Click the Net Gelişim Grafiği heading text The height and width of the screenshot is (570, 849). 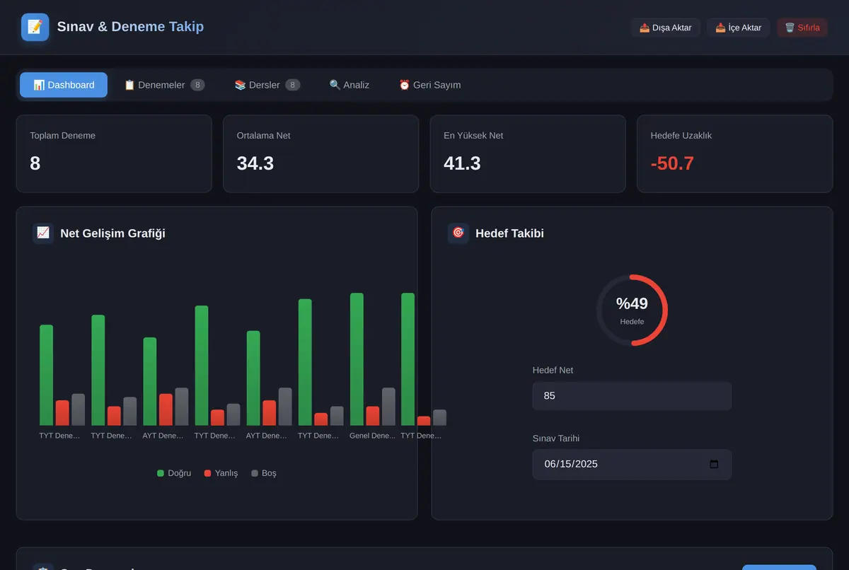pyautogui.click(x=113, y=233)
